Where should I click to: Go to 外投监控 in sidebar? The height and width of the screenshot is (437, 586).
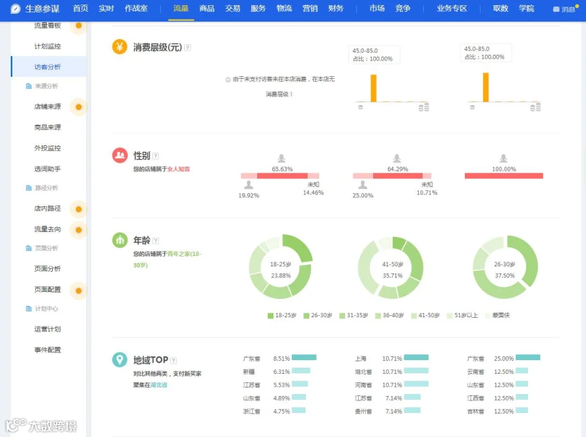(x=48, y=148)
